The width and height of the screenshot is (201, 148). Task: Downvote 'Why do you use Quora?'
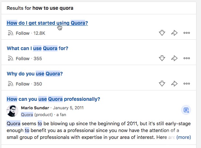click(162, 84)
